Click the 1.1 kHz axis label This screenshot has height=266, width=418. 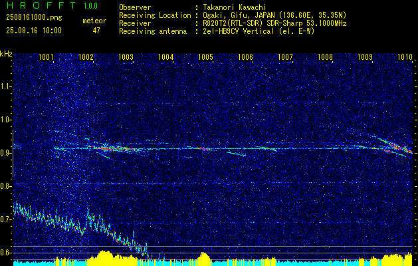[x=5, y=86]
